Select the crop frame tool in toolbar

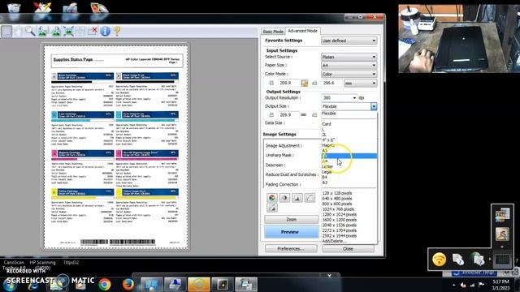tap(6, 31)
